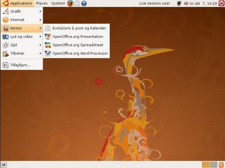Open the Places menu
225x168 pixels.
42,3
